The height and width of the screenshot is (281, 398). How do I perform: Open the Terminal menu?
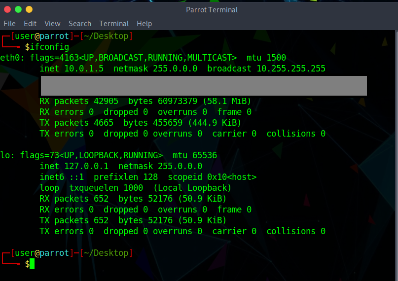[x=114, y=24]
